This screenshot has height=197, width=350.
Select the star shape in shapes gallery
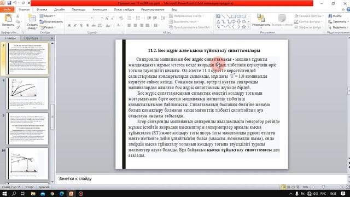pyautogui.click(x=244, y=27)
